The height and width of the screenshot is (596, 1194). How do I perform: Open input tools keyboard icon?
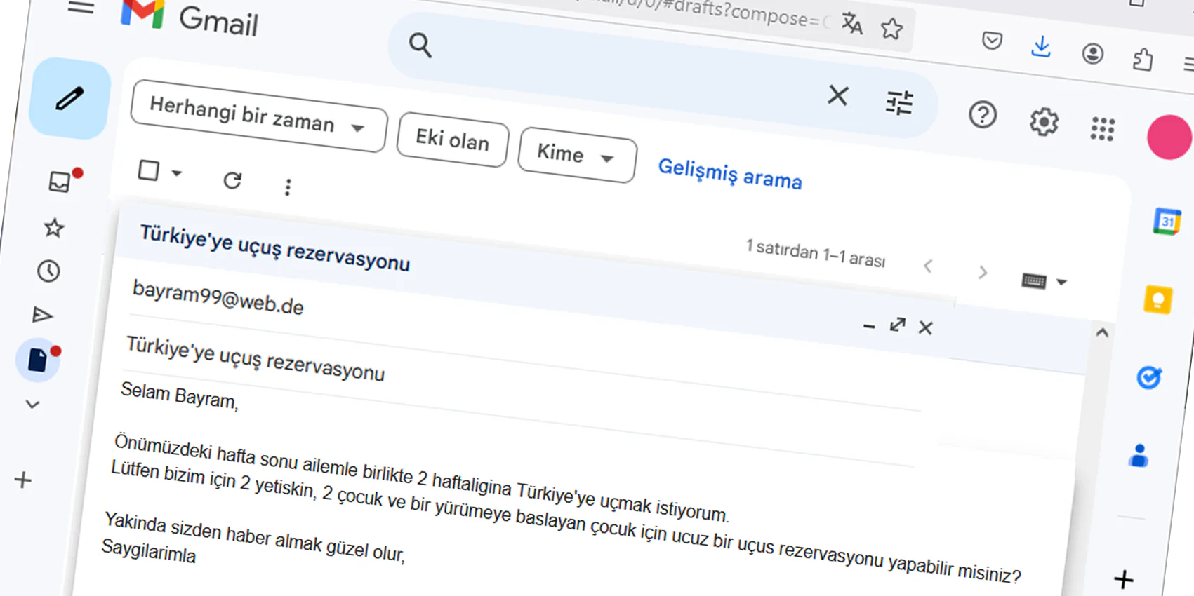coord(1033,281)
